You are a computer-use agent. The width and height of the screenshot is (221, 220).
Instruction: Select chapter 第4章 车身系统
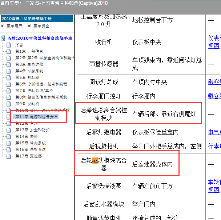click(x=29, y=71)
